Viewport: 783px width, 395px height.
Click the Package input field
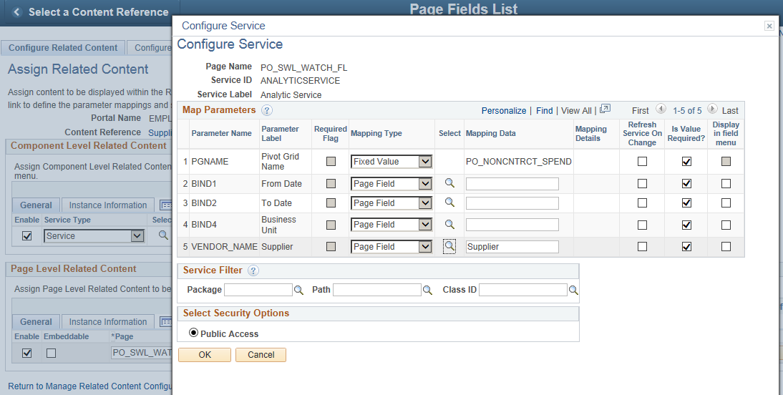point(258,290)
